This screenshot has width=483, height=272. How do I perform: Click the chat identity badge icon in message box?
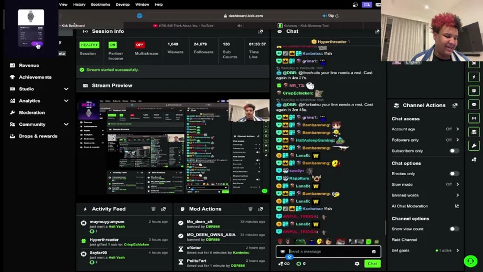pos(283,252)
